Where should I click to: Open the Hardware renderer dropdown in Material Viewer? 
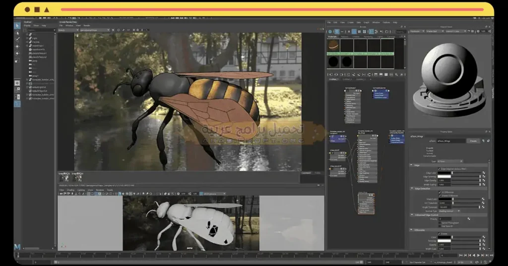[417, 31]
